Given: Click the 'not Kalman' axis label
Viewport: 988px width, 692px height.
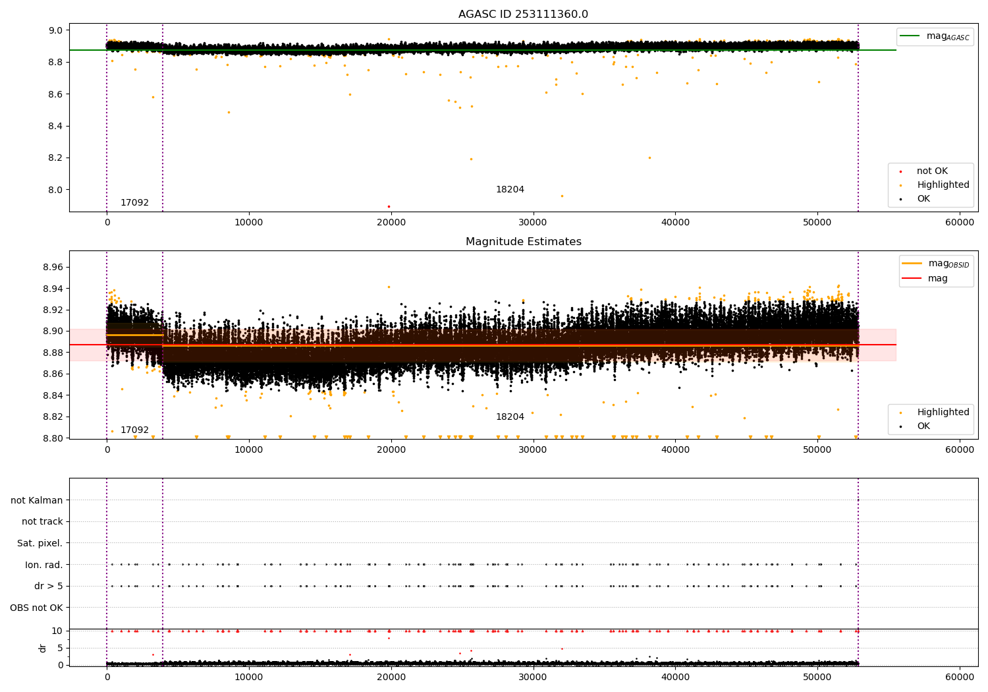Looking at the screenshot, I should pos(36,500).
